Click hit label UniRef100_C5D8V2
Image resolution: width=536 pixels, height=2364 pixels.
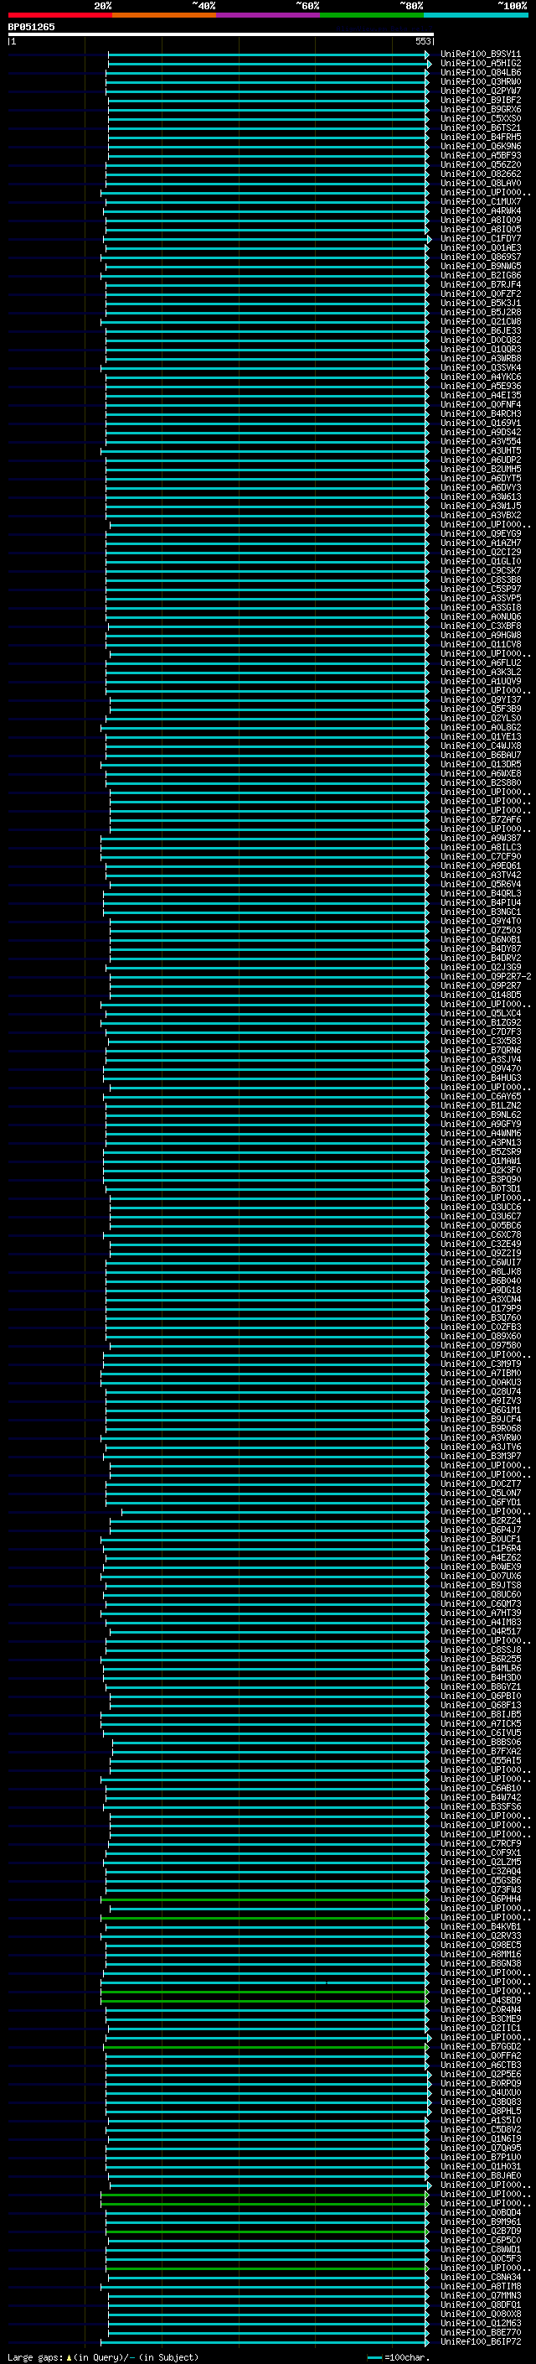point(480,2129)
